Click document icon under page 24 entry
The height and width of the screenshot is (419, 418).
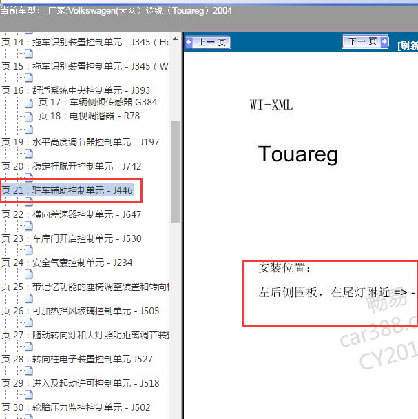(x=29, y=274)
